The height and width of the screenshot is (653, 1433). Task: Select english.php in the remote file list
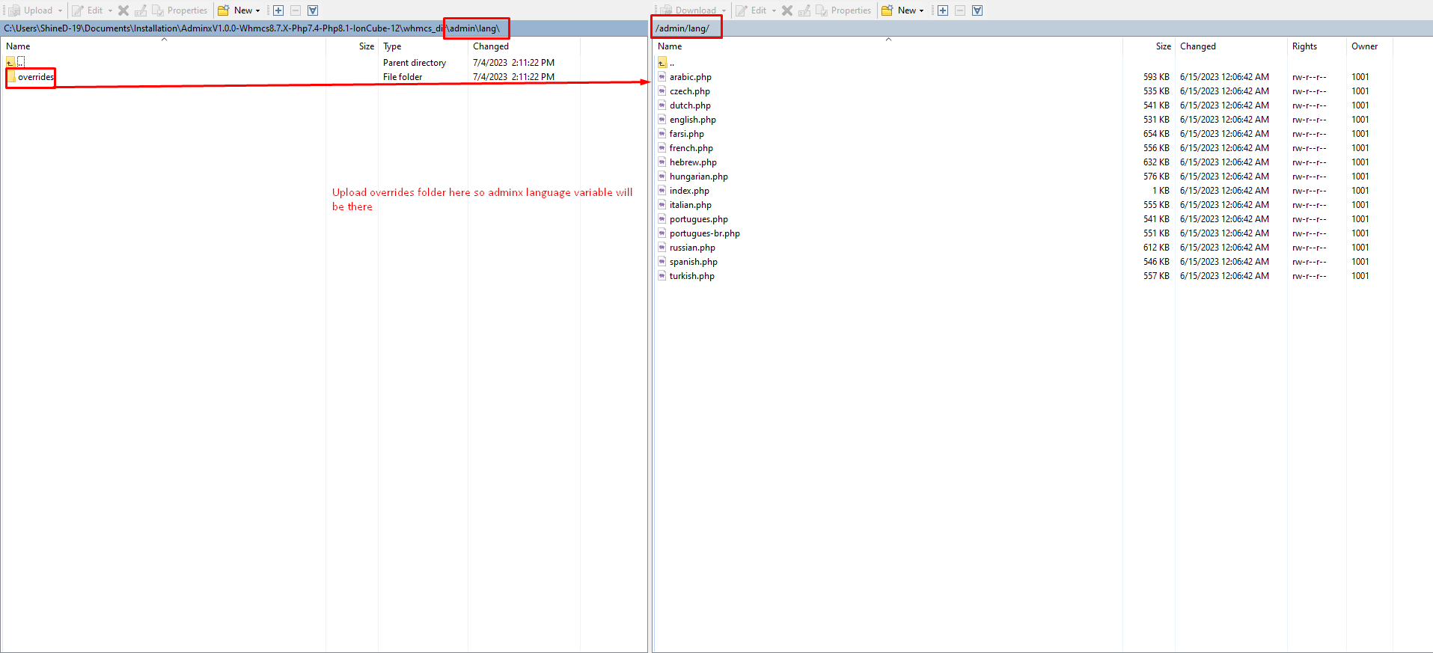(x=692, y=120)
